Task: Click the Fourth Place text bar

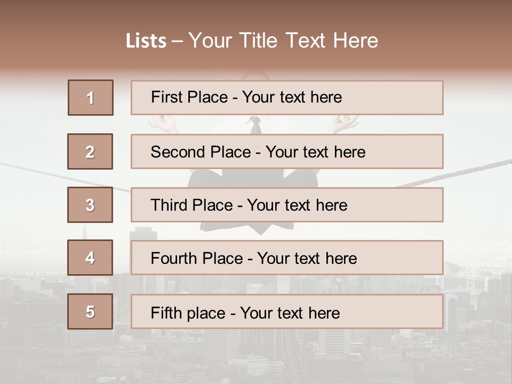Action: (x=287, y=258)
